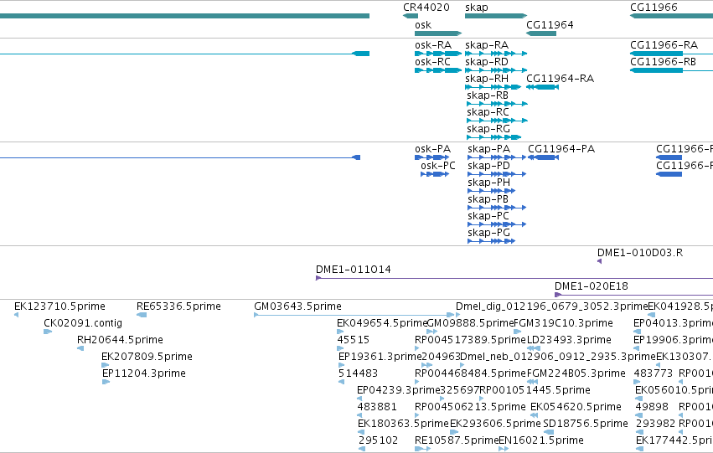
Task: Select the skap-RB transcript
Action: click(498, 104)
